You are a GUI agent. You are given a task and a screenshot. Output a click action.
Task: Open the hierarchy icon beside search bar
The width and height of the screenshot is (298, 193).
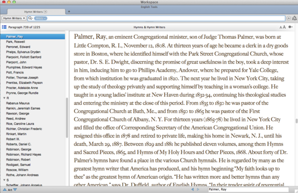[x=295, y=18]
